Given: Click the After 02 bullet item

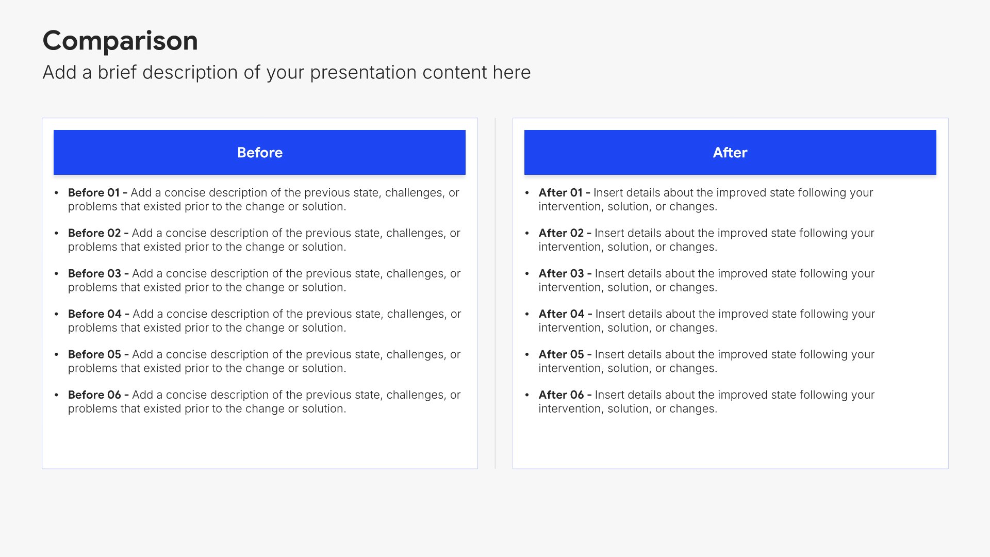Looking at the screenshot, I should (705, 240).
